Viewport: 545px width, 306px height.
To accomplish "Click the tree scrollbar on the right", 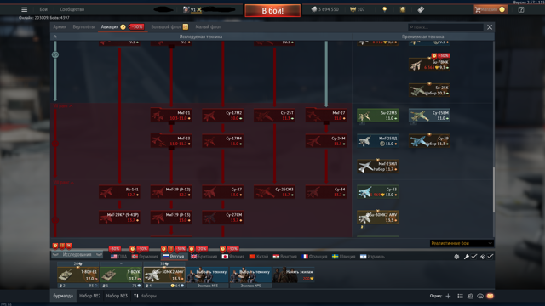I will tap(493, 190).
